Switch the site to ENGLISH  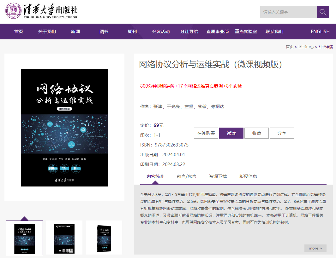(x=320, y=32)
